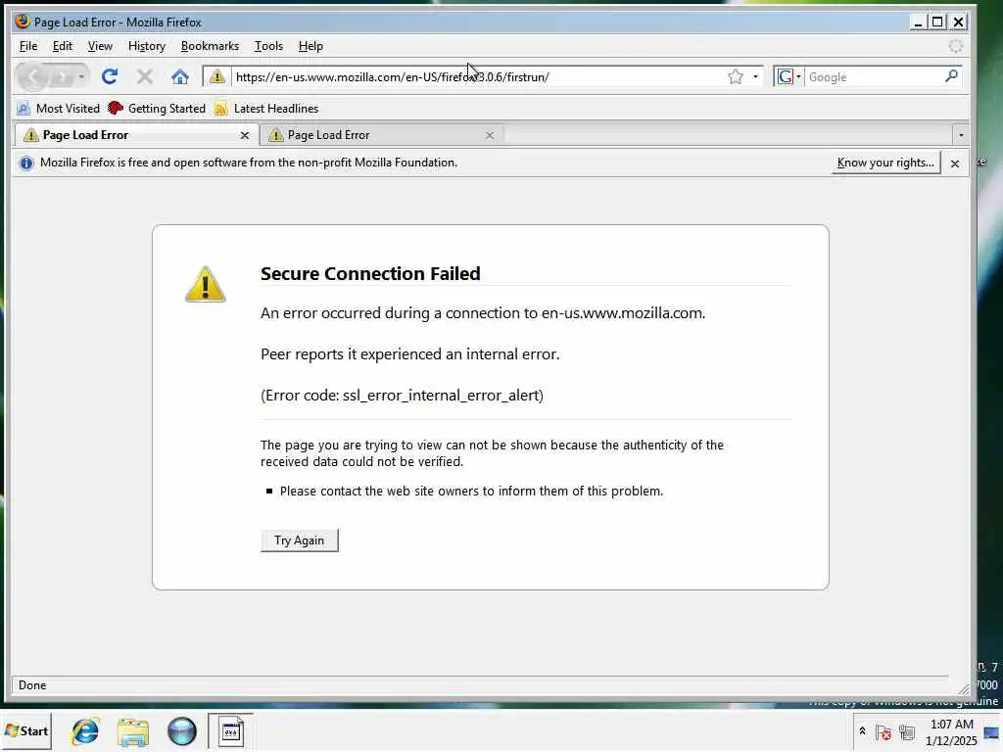Minimize the Firefox window
The width and height of the screenshot is (1003, 752).
918,22
